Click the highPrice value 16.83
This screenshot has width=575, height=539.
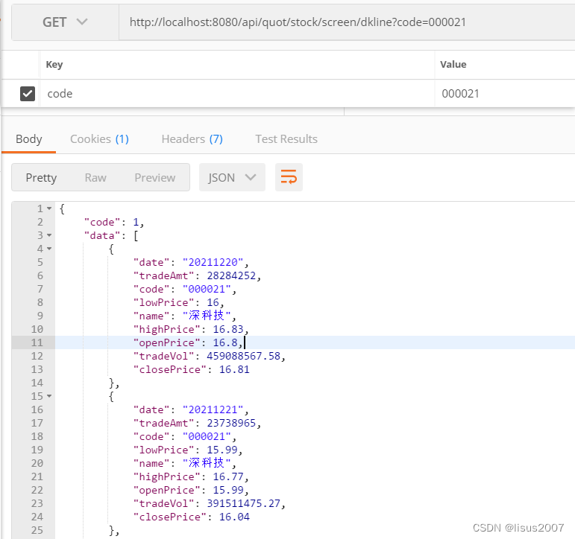point(228,329)
